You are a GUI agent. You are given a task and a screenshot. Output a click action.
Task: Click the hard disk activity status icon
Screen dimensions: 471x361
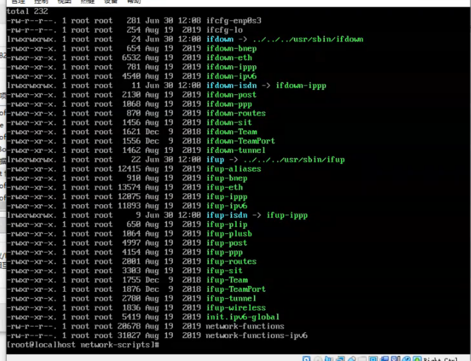coord(306,358)
